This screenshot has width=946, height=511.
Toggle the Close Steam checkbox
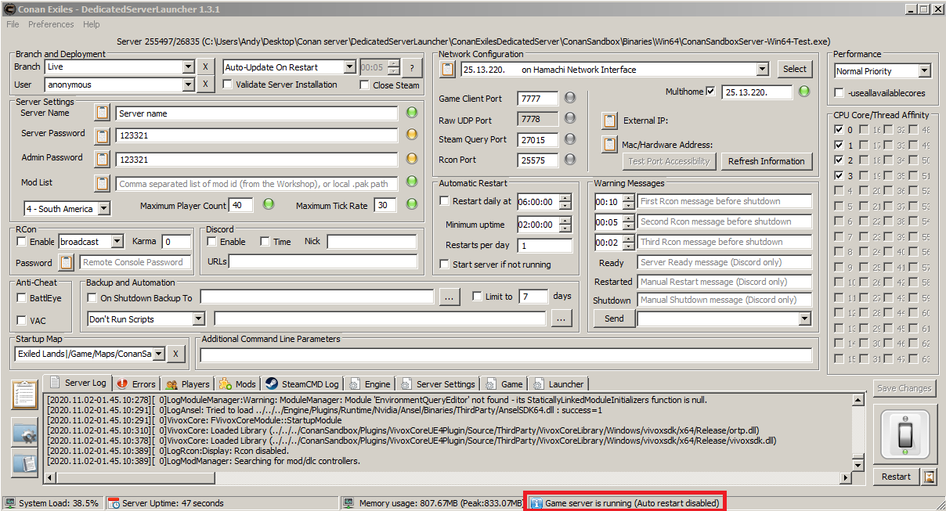(x=365, y=85)
